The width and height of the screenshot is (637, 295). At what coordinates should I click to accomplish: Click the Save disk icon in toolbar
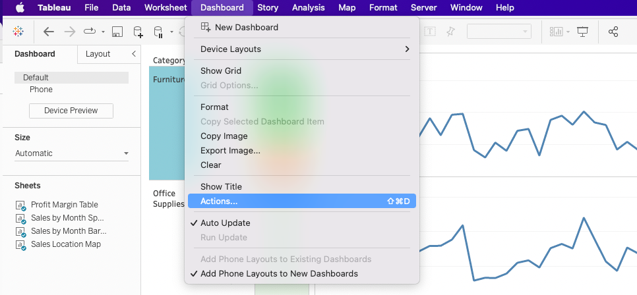click(x=117, y=32)
